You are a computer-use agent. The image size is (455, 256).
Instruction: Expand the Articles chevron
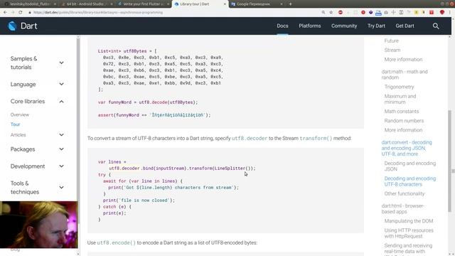point(62,134)
